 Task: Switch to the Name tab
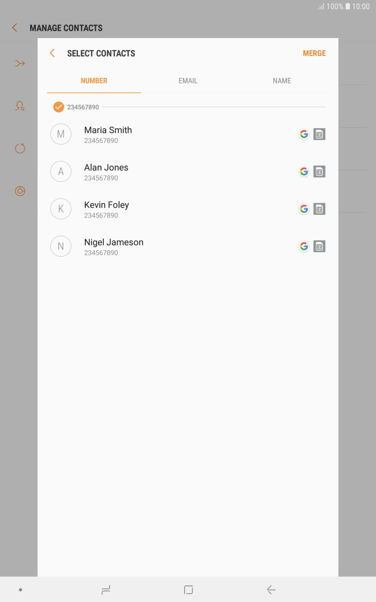tap(282, 81)
